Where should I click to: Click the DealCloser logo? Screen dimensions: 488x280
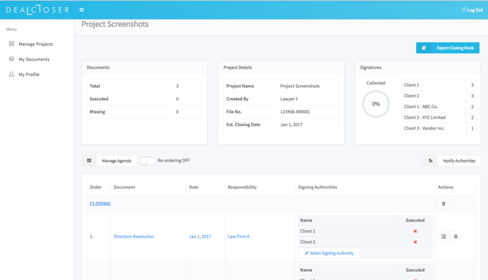click(38, 10)
